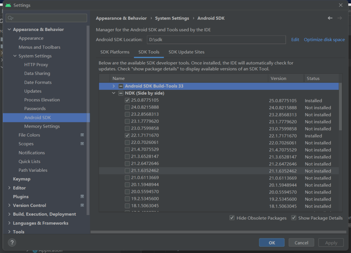The width and height of the screenshot is (351, 253).
Task: Expand the Editor settings section
Action: pyautogui.click(x=9, y=188)
